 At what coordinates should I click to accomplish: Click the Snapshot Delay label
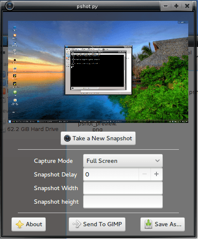tap(56, 174)
